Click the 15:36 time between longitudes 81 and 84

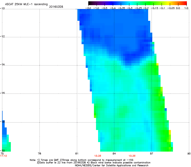tap(98, 156)
